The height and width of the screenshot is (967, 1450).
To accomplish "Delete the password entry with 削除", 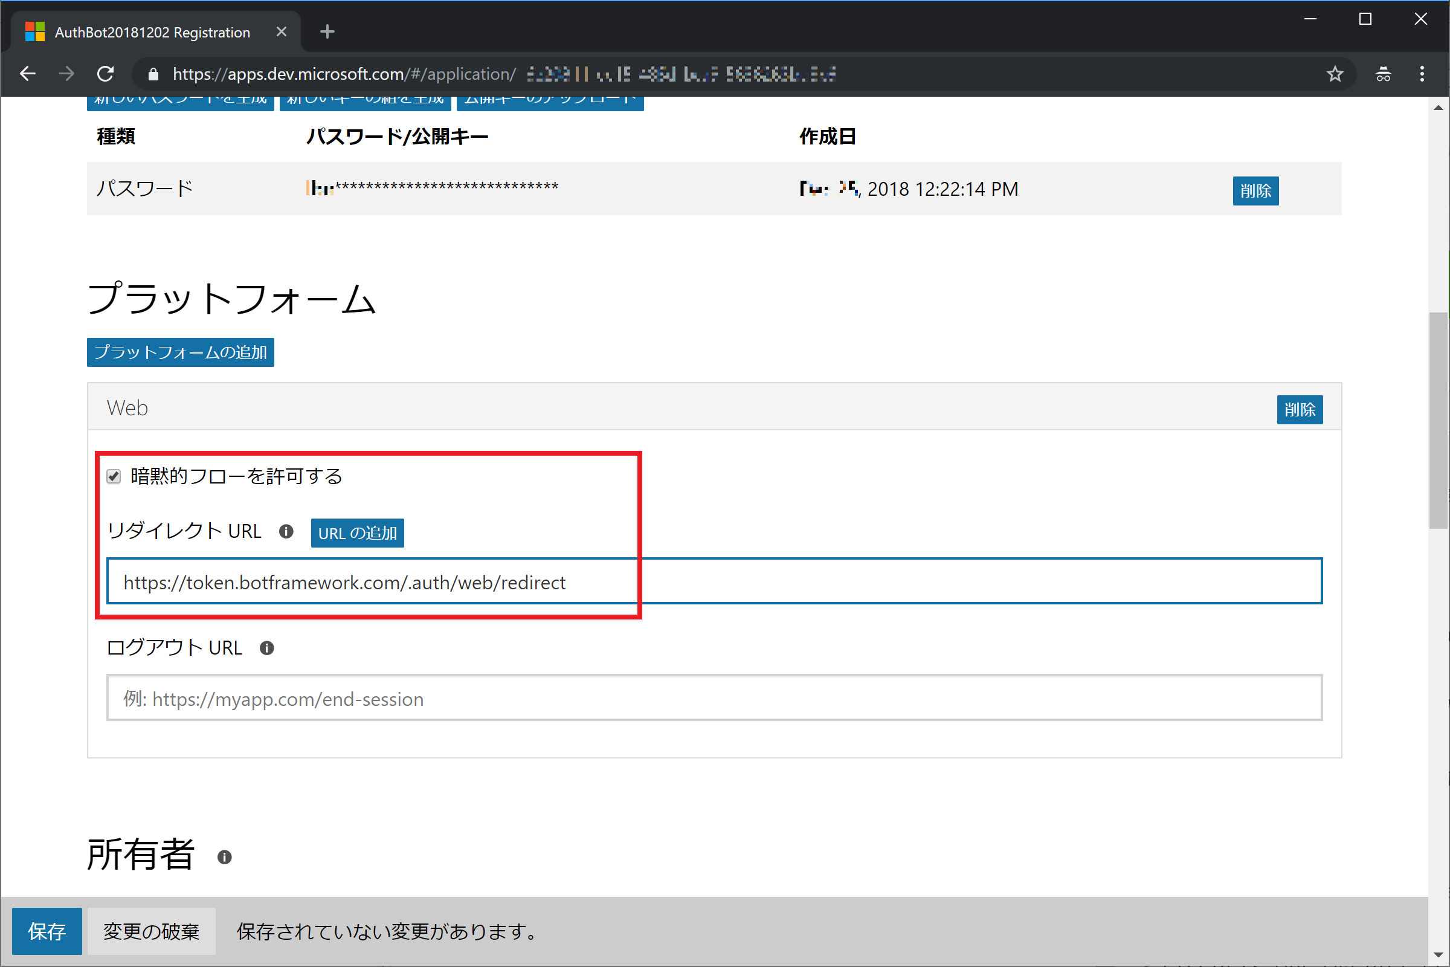I will click(x=1255, y=190).
